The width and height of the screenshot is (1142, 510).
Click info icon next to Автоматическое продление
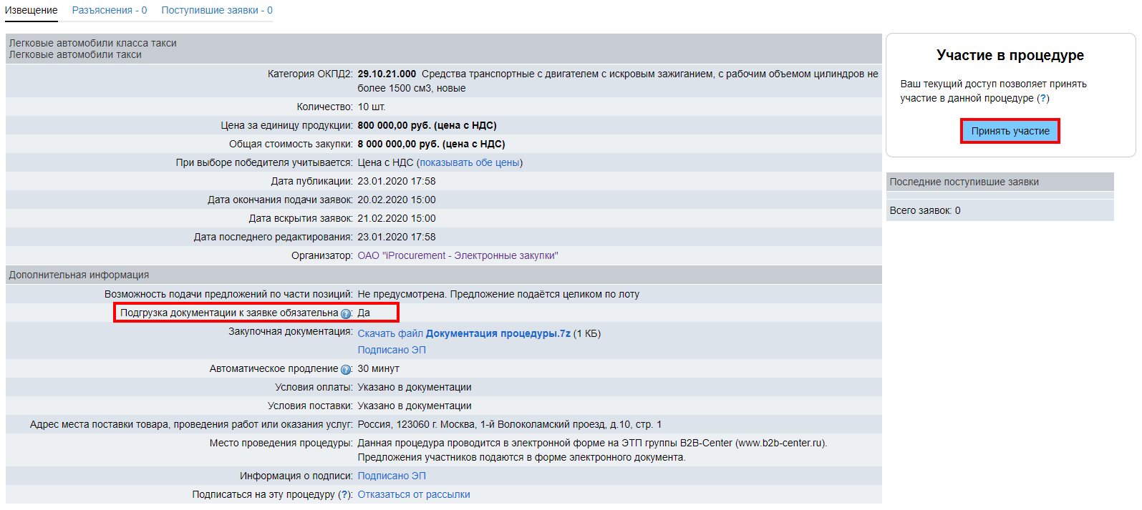pos(346,370)
